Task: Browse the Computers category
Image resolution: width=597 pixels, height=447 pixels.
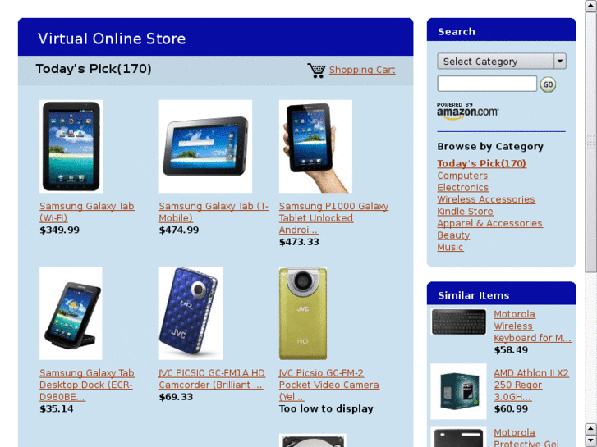Action: tap(462, 176)
